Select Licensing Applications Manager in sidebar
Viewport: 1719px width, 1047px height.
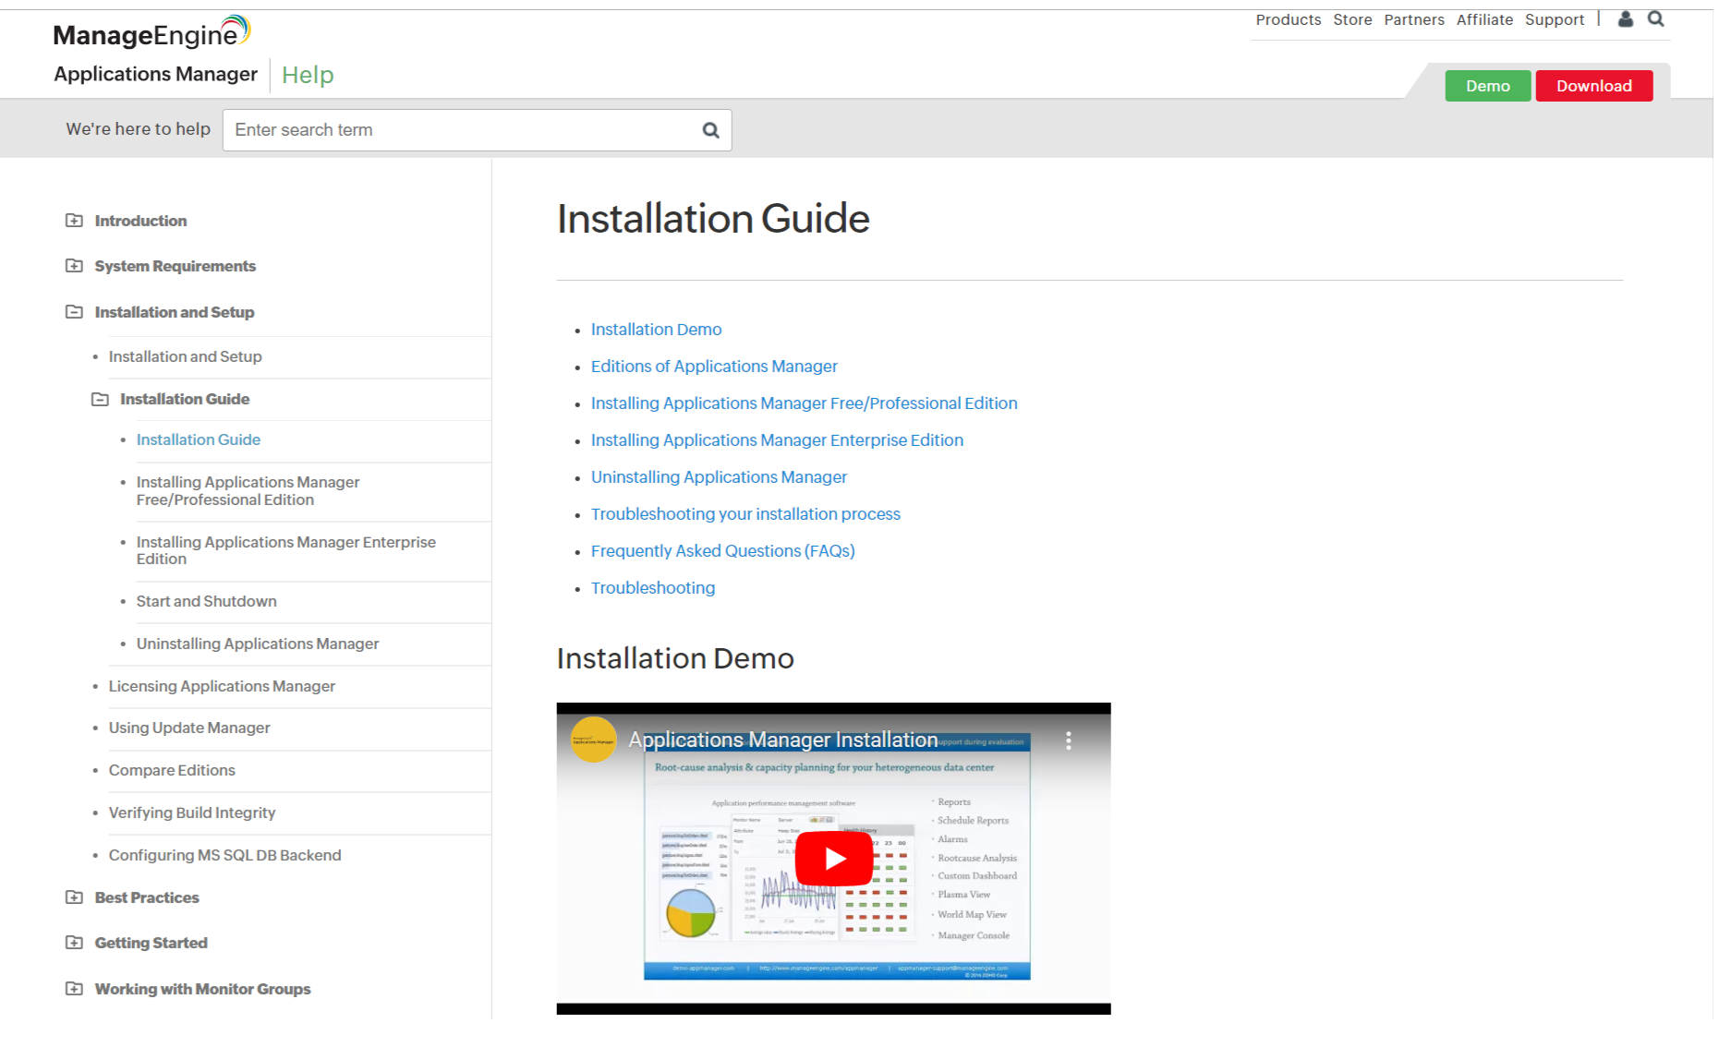click(x=222, y=686)
